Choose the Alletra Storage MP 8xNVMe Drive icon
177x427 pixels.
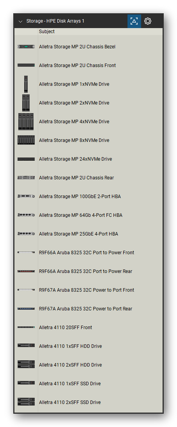click(26, 140)
